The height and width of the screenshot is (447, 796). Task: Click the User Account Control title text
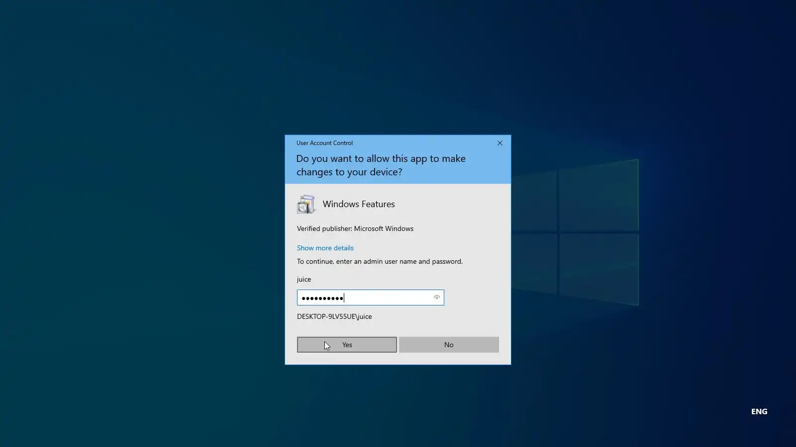(x=324, y=143)
